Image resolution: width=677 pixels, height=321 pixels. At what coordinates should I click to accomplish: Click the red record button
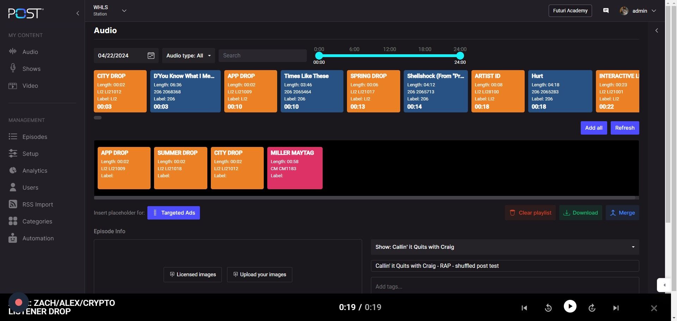tap(19, 302)
